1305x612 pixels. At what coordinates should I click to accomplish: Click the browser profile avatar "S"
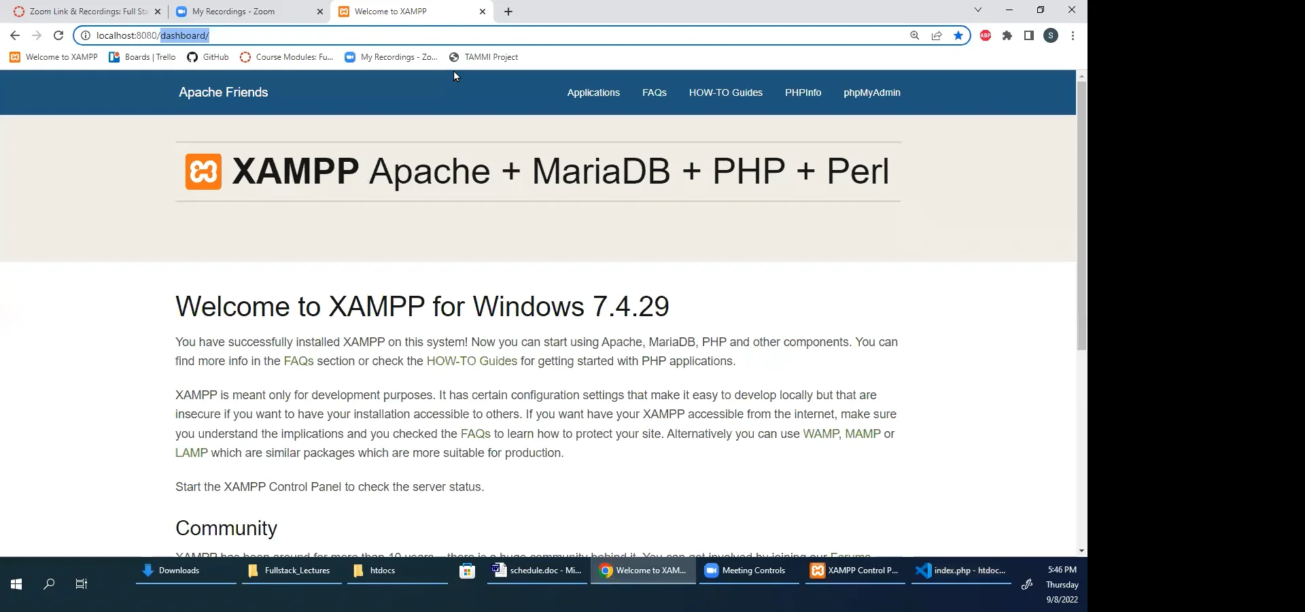(x=1051, y=35)
